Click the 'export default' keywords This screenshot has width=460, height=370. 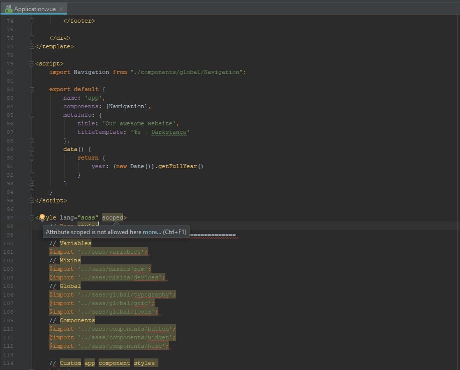pos(74,89)
